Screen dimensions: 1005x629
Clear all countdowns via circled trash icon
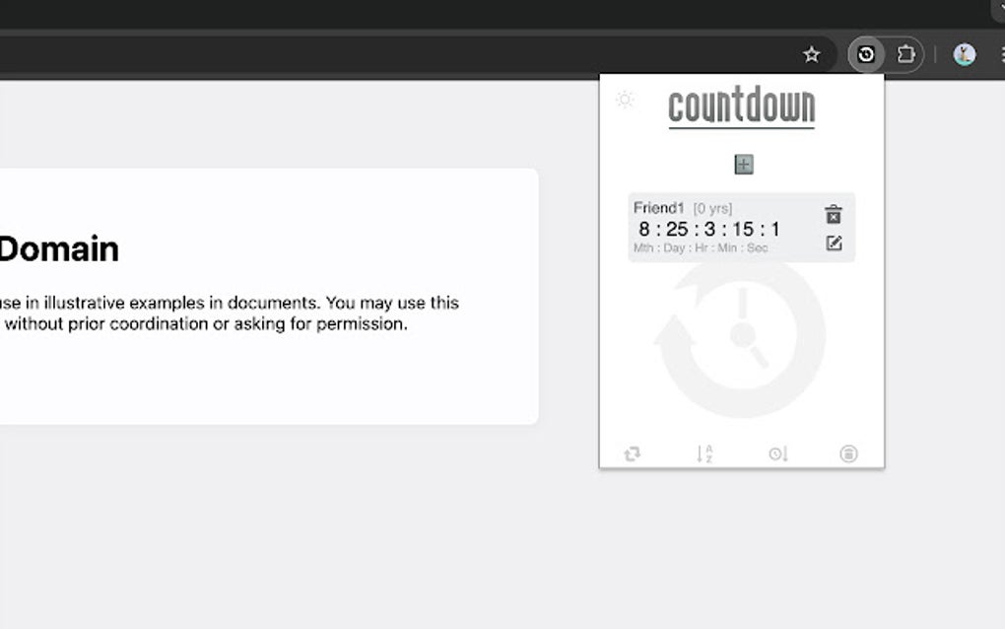point(849,454)
